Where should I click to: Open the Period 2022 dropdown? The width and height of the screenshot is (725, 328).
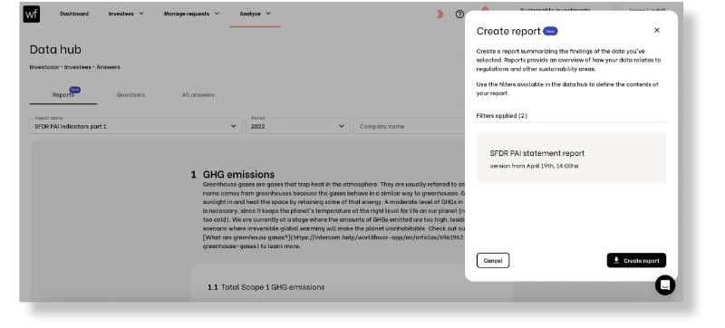coord(298,126)
